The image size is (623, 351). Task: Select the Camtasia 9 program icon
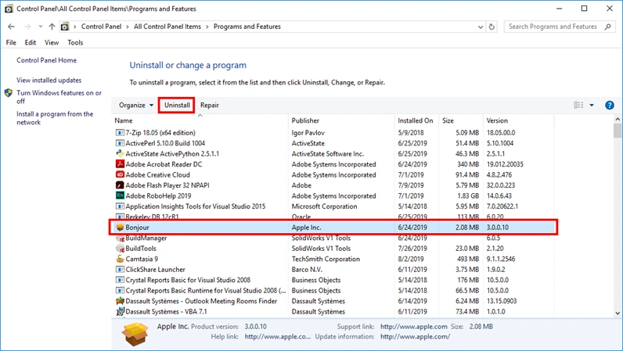tap(120, 259)
